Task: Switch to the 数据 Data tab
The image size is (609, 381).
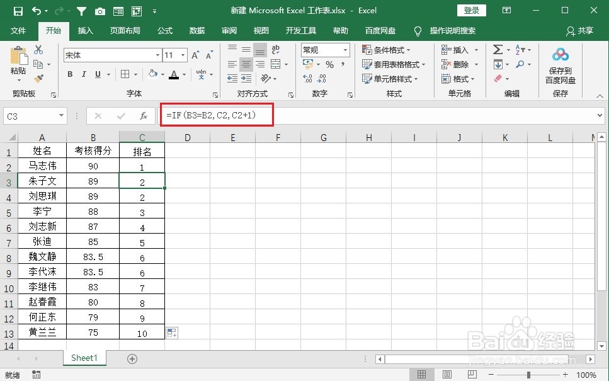Action: pyautogui.click(x=197, y=31)
